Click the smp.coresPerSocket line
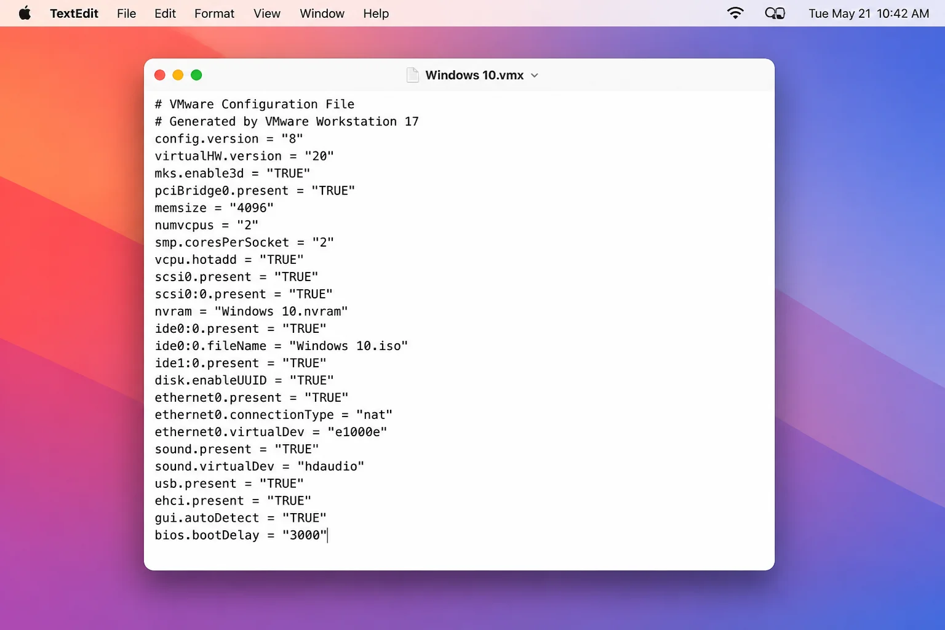The image size is (945, 630). (244, 242)
